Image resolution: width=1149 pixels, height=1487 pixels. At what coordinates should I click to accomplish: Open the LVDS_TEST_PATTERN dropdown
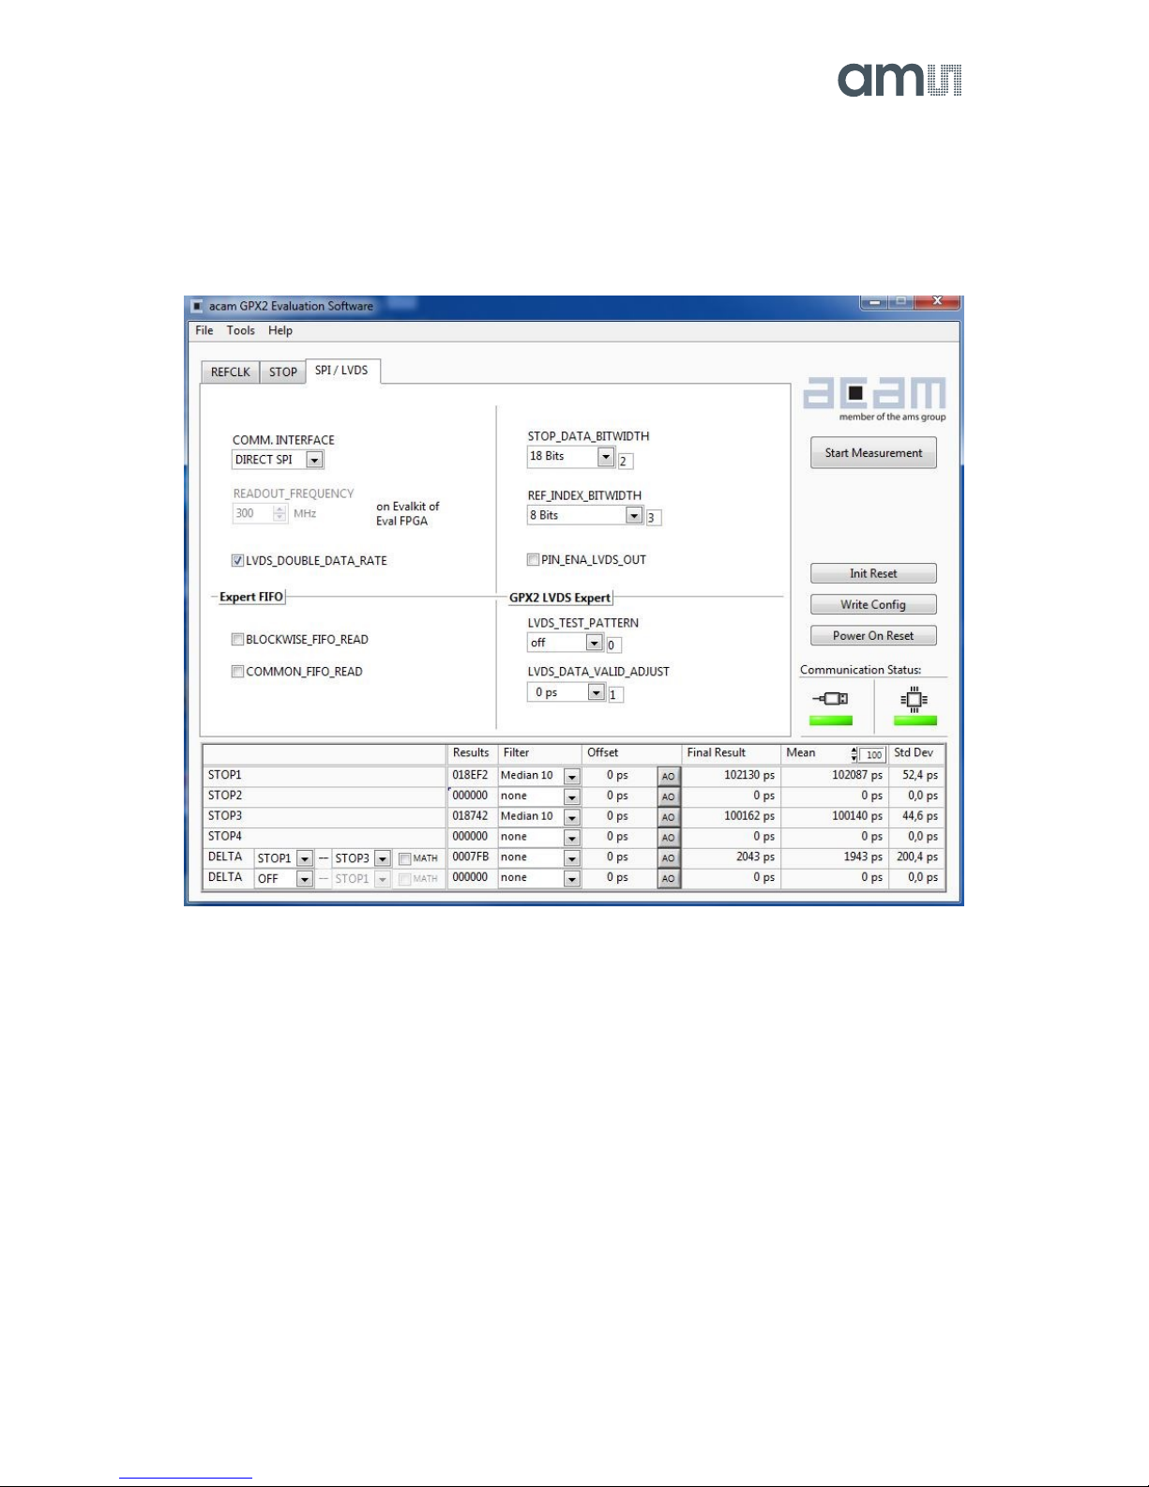point(594,643)
